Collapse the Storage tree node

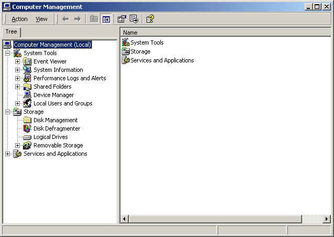7,112
